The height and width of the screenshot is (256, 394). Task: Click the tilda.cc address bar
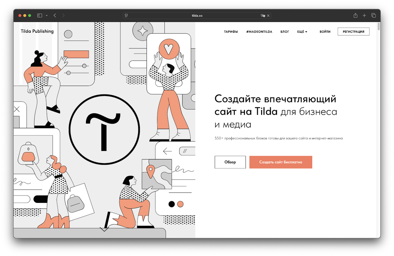coord(197,15)
